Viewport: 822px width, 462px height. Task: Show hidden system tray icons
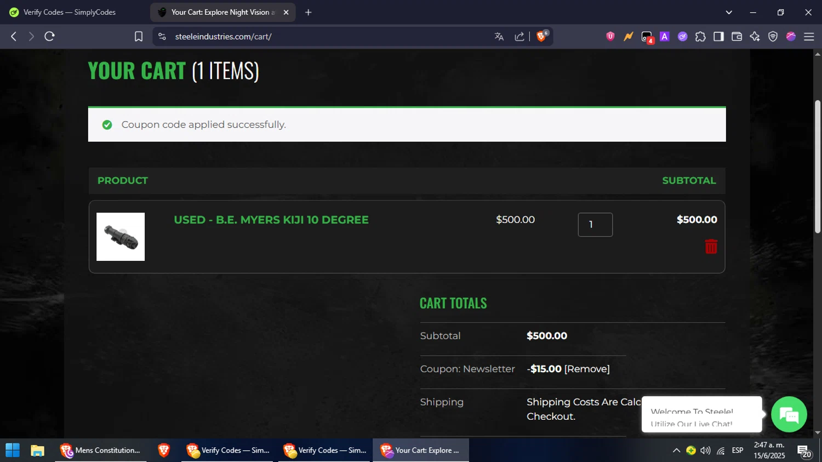coord(676,450)
